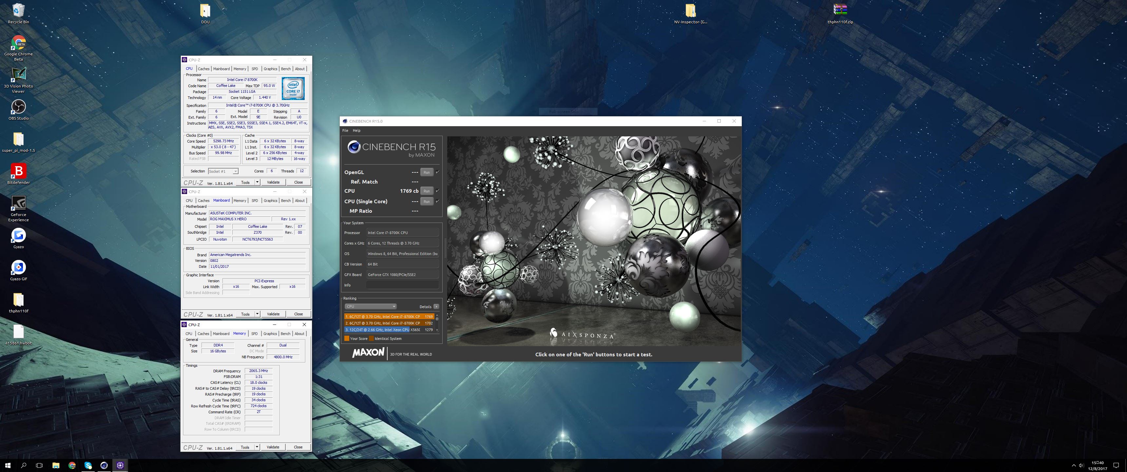
Task: Run the CPU (Single Core) benchmark
Action: pyautogui.click(x=427, y=201)
